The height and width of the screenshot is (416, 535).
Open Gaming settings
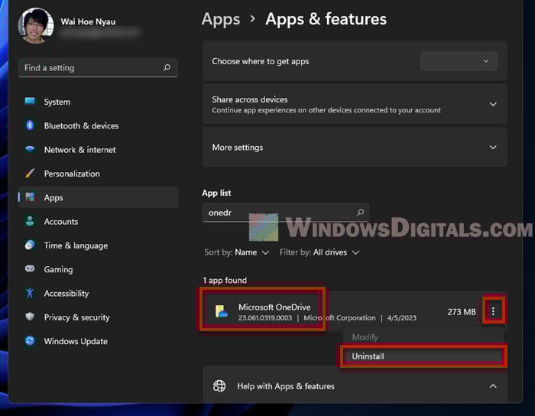click(98, 269)
